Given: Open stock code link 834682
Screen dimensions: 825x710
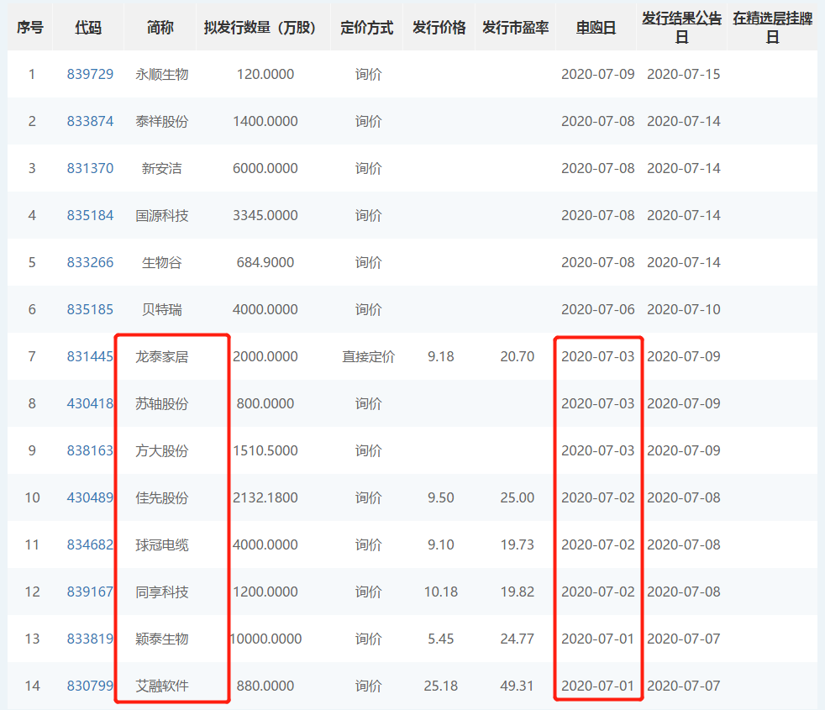Looking at the screenshot, I should (x=90, y=544).
